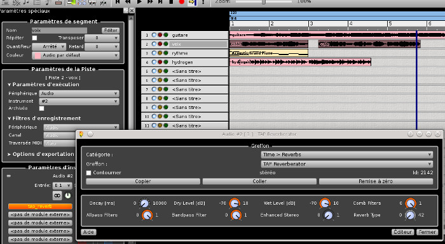Viewport: 445px width, 244px height.
Task: Toggle the blue mute LED on track 5
Action: (154, 72)
